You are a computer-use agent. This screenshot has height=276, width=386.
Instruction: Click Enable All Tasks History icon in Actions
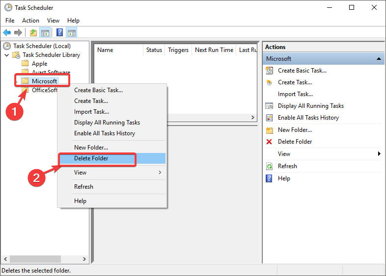269,118
